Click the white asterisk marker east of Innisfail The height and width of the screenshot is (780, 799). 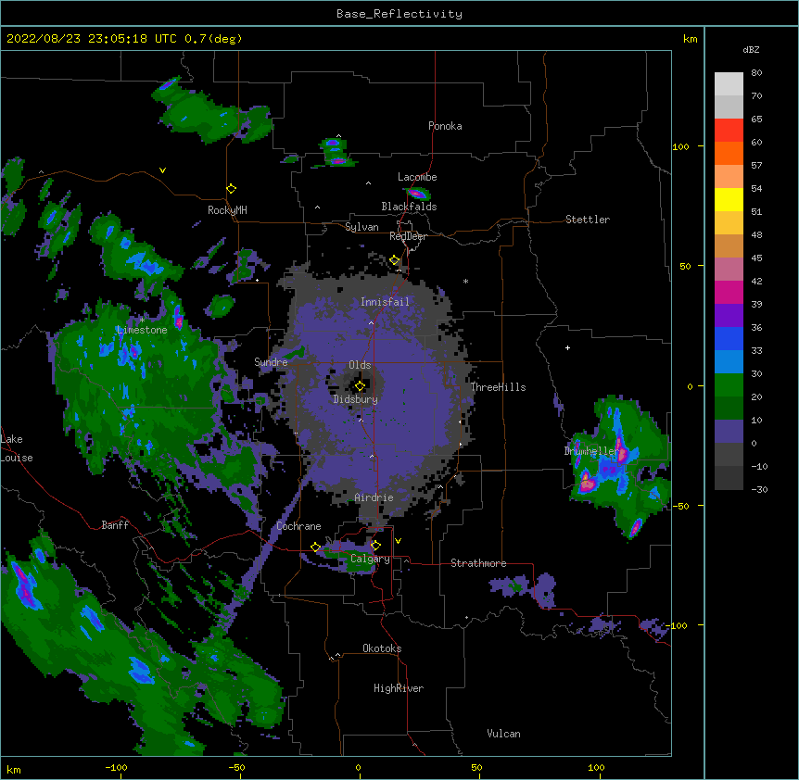[465, 282]
